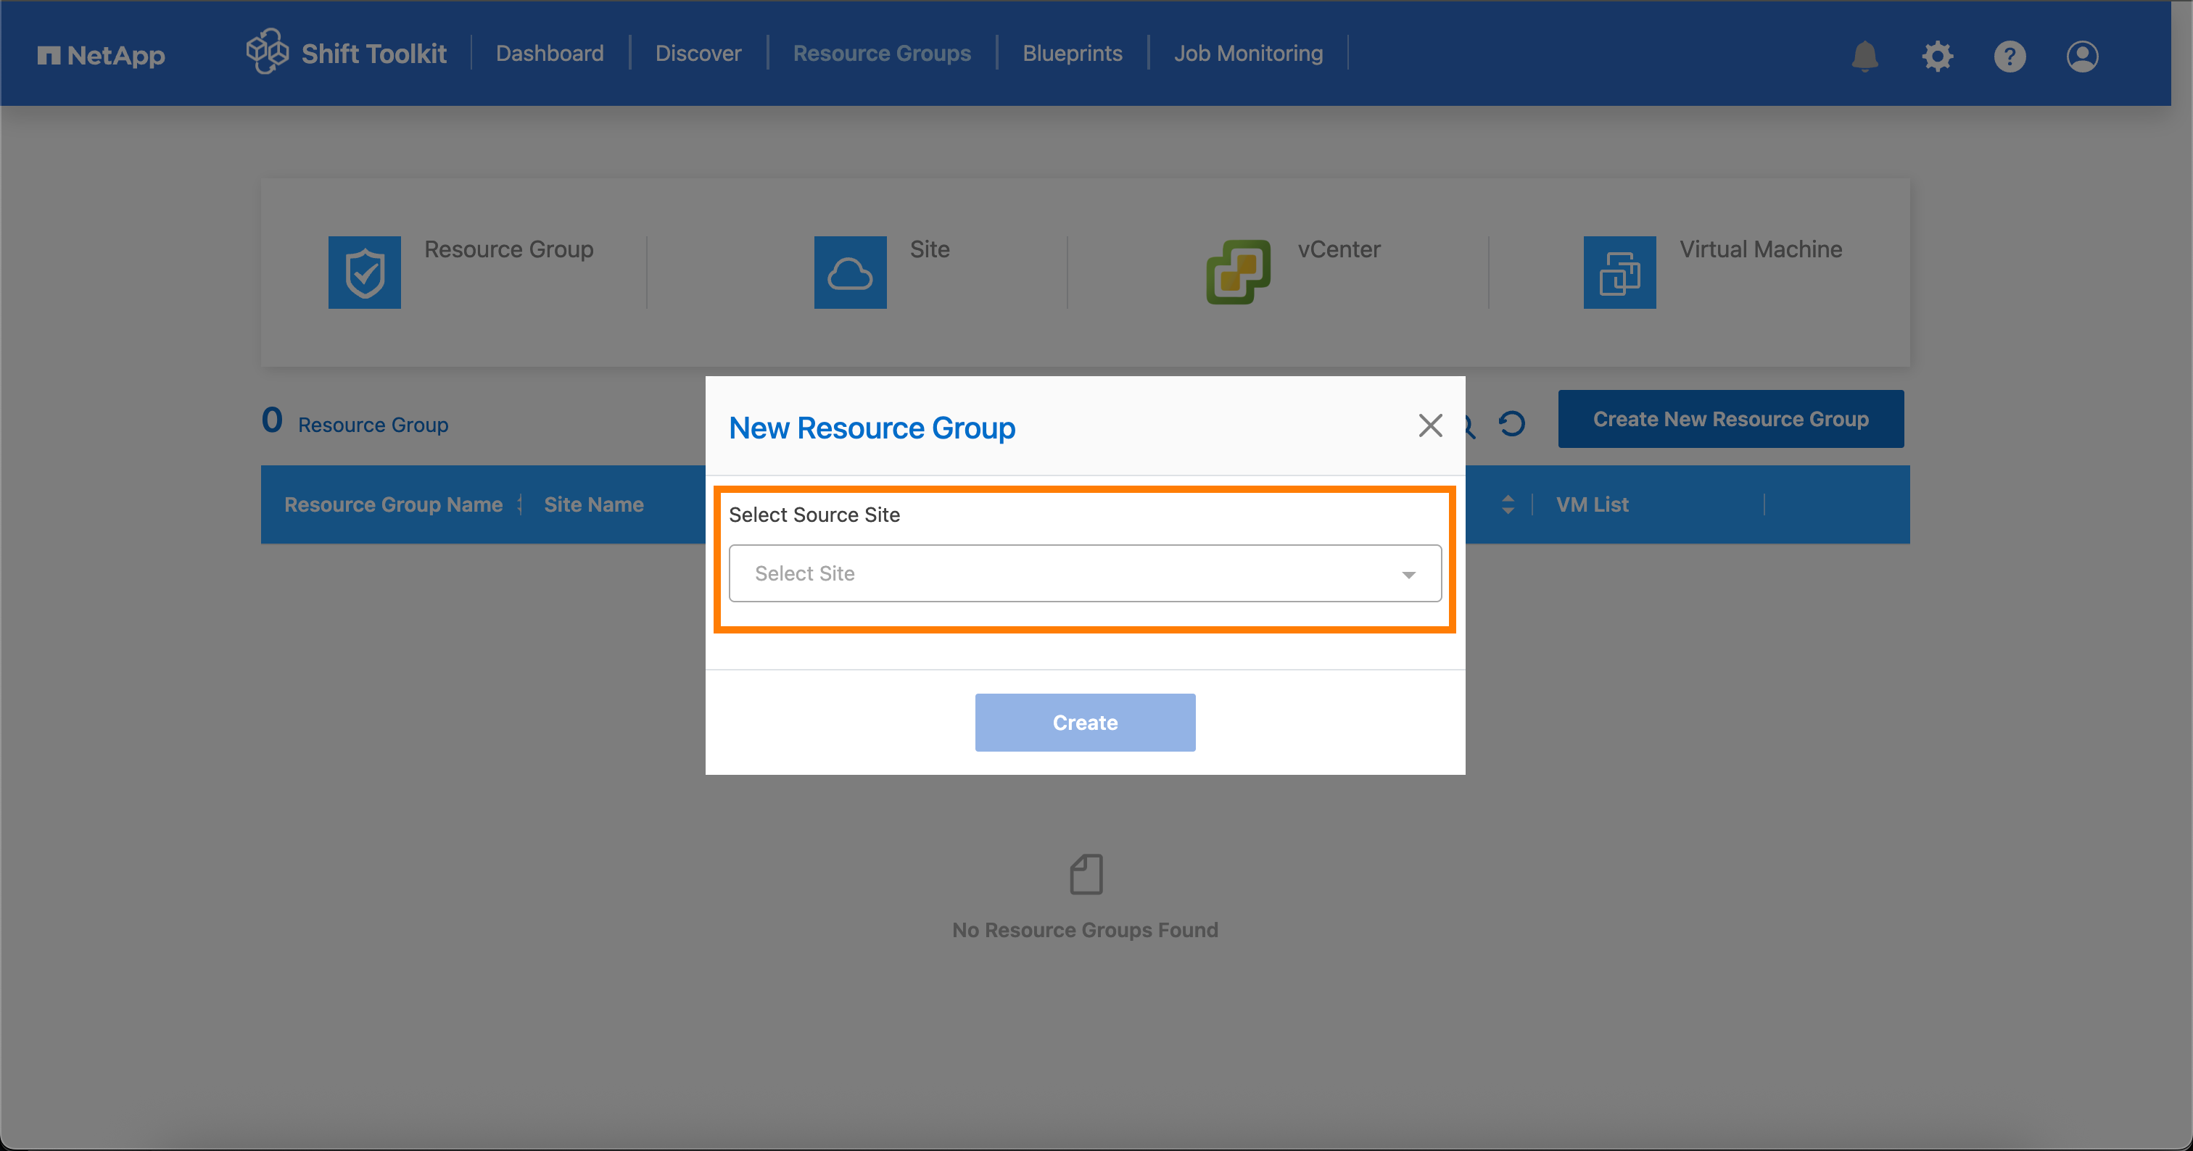This screenshot has height=1151, width=2193.
Task: Open the help question mark icon
Action: coord(2009,56)
